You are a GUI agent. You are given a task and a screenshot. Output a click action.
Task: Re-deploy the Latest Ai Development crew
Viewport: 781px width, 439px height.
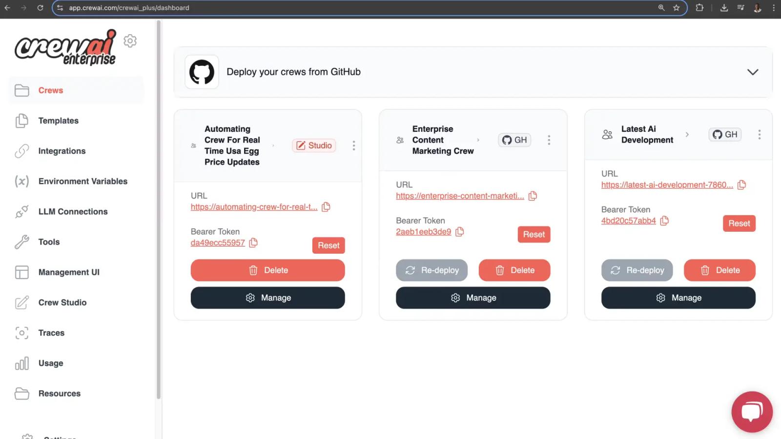coord(637,270)
